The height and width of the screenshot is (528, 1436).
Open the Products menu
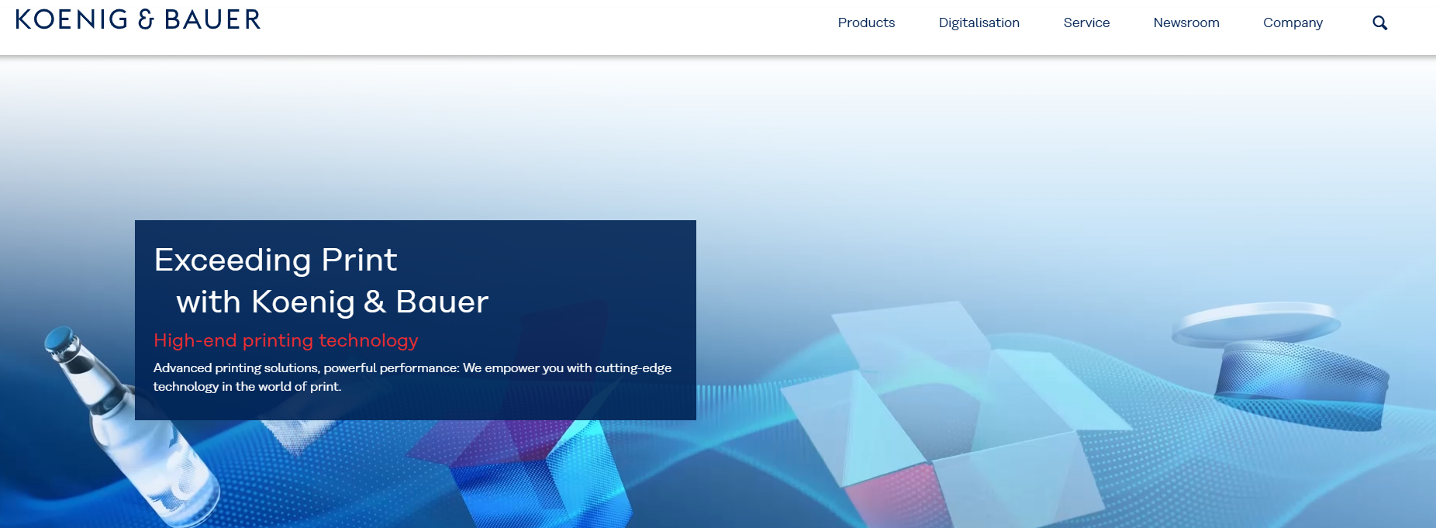(866, 23)
